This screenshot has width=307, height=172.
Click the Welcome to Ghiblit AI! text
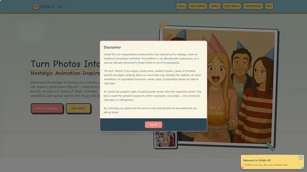pos(257,160)
